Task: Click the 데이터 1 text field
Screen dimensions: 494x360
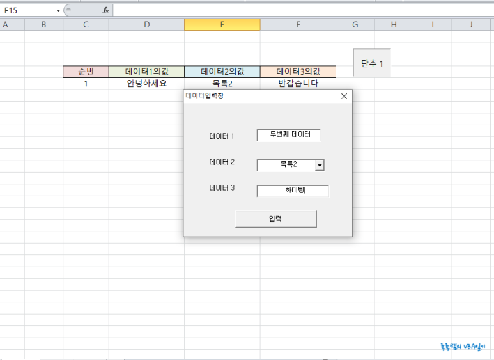Action: (x=288, y=135)
